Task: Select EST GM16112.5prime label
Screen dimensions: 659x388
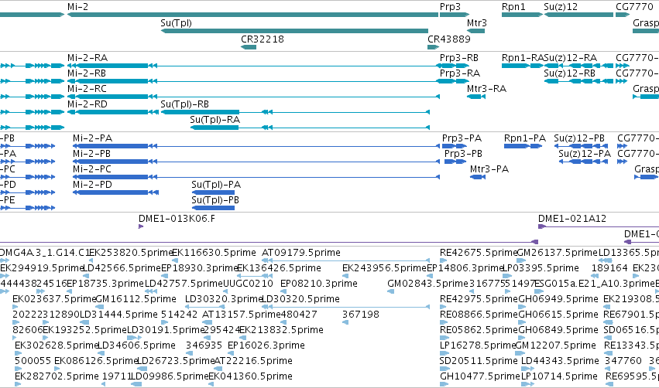Action: tap(136, 299)
